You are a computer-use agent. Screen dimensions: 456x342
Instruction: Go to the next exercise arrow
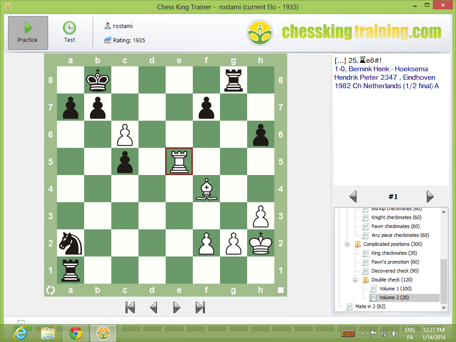point(430,196)
